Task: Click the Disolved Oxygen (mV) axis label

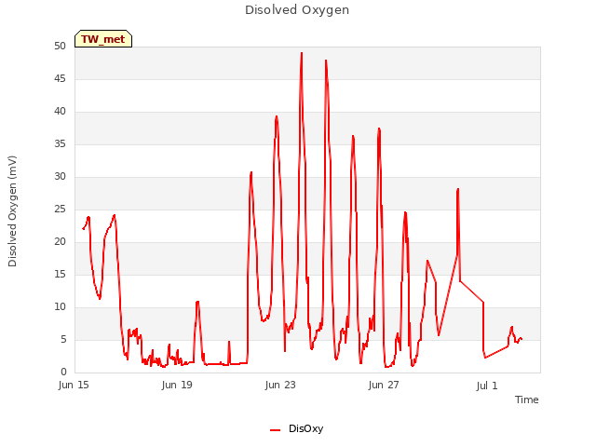Action: 12,211
